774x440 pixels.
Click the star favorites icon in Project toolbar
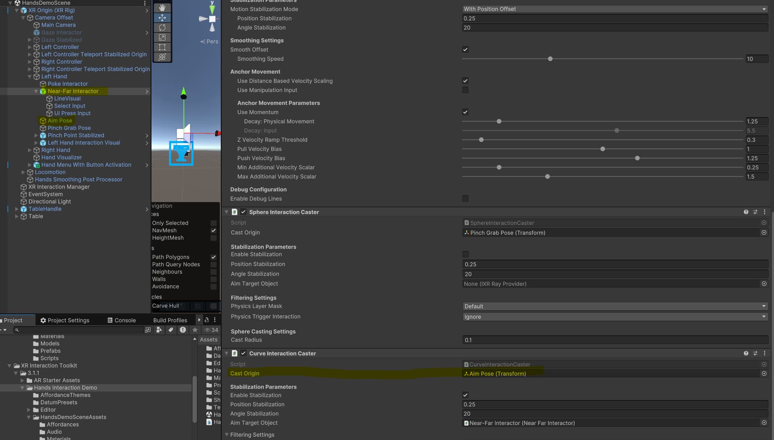(195, 330)
